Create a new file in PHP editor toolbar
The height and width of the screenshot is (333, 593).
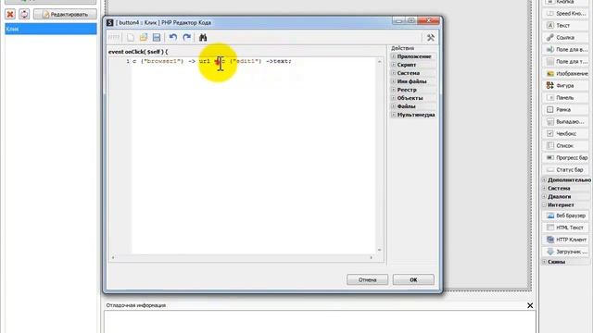[131, 37]
